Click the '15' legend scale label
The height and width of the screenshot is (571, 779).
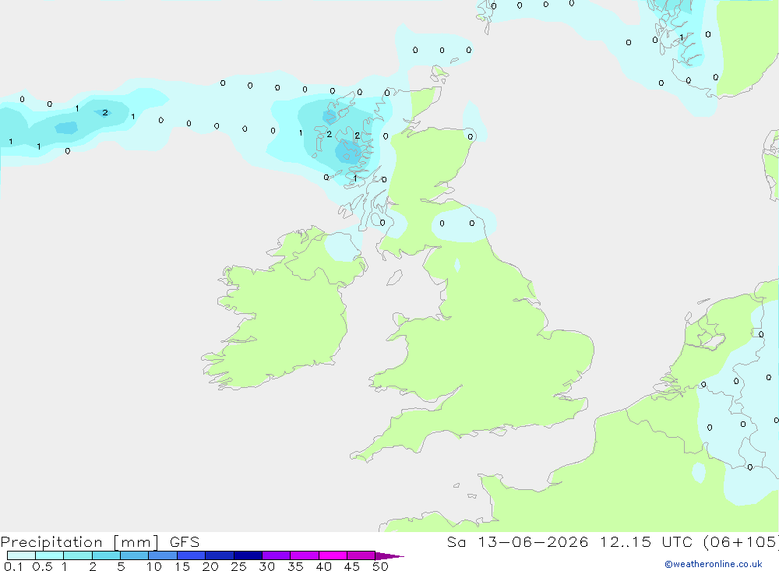[x=182, y=566]
